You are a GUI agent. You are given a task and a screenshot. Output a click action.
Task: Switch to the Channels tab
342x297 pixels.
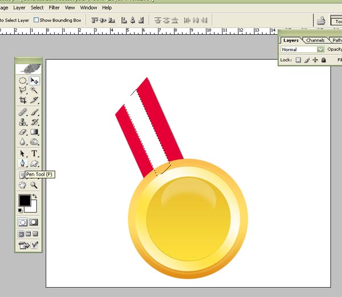tap(315, 40)
